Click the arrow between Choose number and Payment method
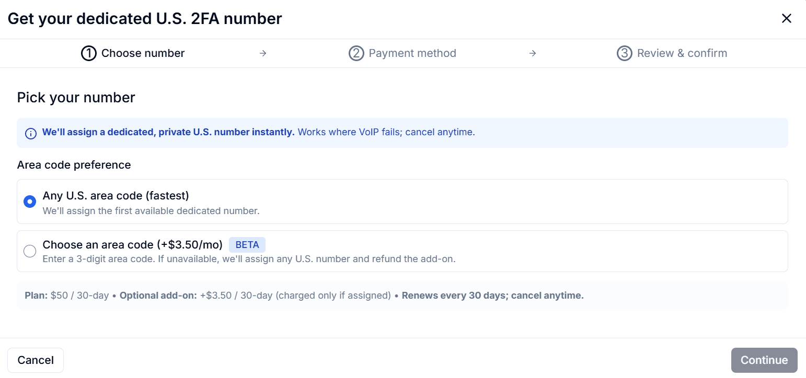 click(x=263, y=53)
